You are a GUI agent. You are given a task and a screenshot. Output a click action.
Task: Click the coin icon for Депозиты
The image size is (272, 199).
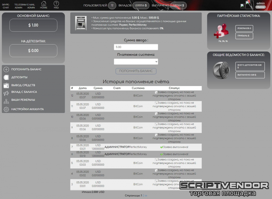pyautogui.click(x=6, y=77)
